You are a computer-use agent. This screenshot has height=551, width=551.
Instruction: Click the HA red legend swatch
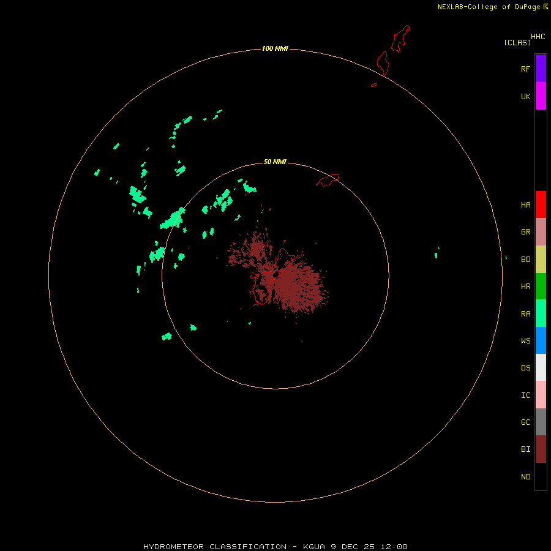click(x=541, y=204)
